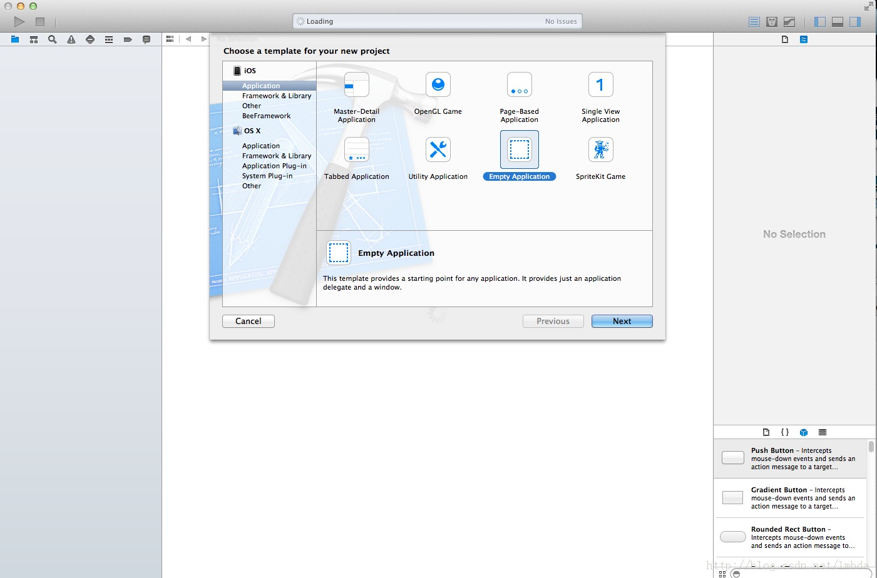This screenshot has height=578, width=877.
Task: Enter full screen using the corner arrows
Action: click(x=869, y=6)
